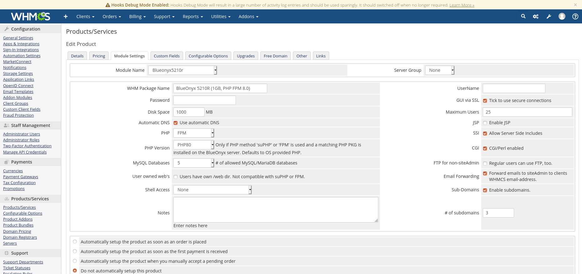Image resolution: width=582 pixels, height=274 pixels.
Task: Enable FTP for regular users checkbox
Action: tap(485, 164)
